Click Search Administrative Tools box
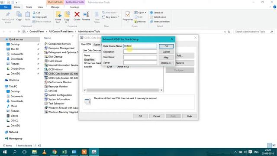Screen dimensions: 277x156 tap(254, 32)
